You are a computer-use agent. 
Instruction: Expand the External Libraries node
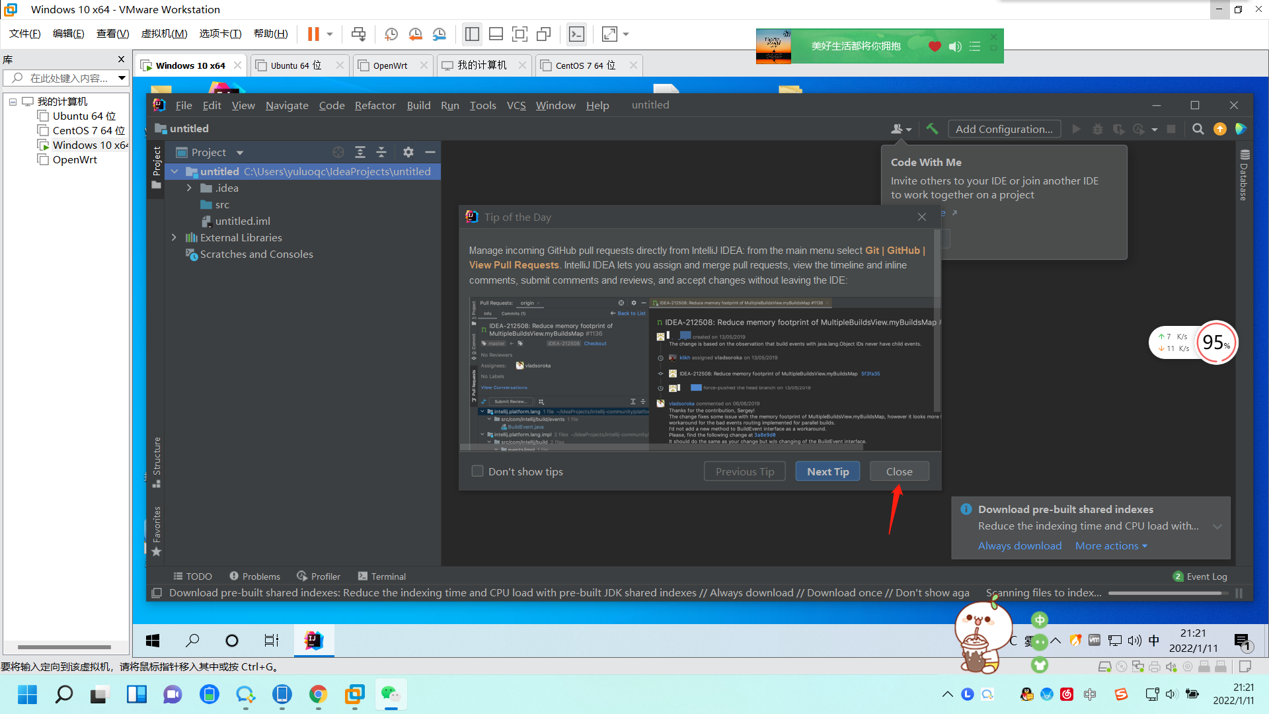pyautogui.click(x=174, y=237)
